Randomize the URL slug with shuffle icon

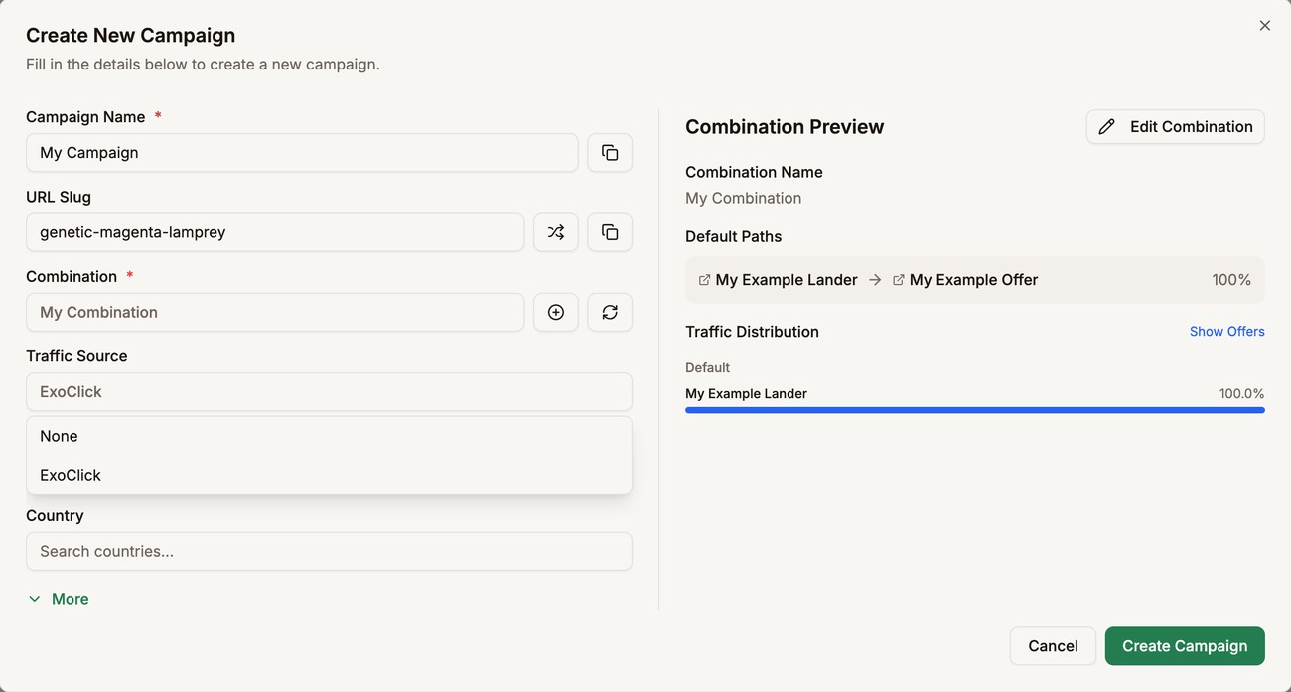(556, 232)
